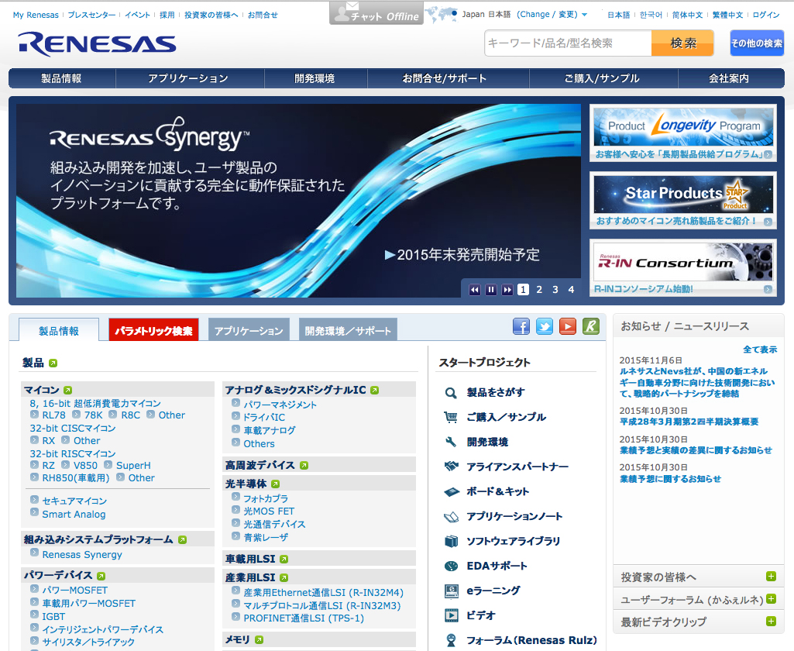Open the YouTube social icon
The height and width of the screenshot is (651, 794).
568,326
